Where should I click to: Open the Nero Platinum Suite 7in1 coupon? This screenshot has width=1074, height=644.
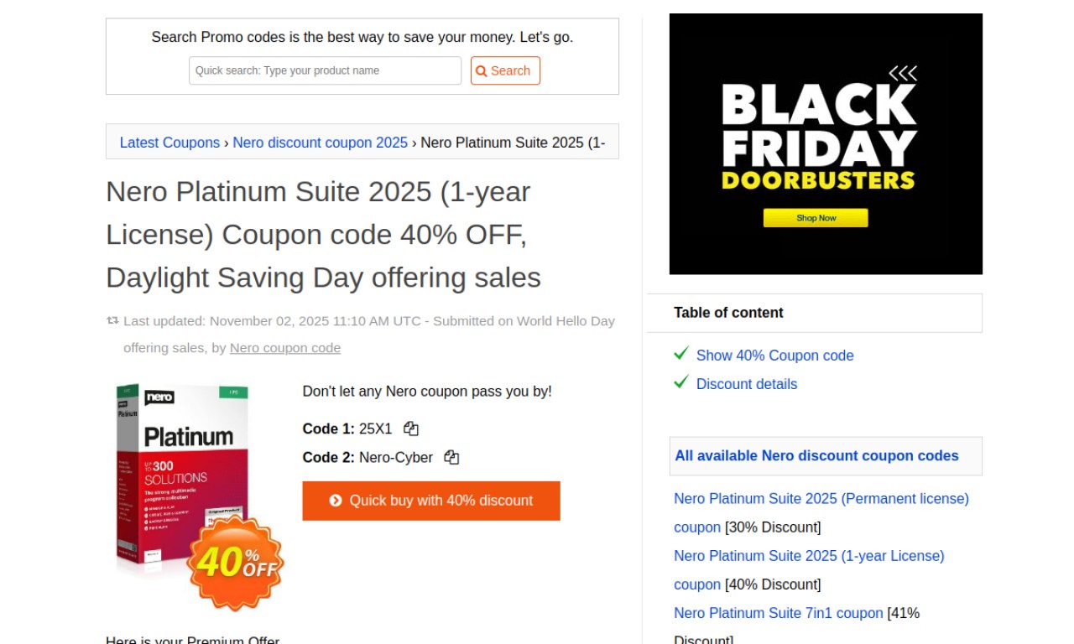tap(778, 613)
